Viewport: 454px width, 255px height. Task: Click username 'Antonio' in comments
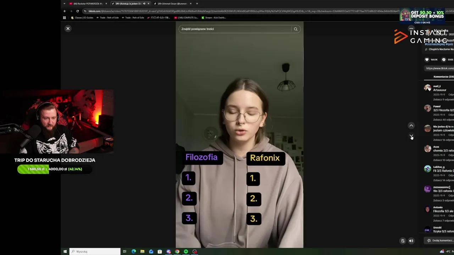[x=438, y=207]
